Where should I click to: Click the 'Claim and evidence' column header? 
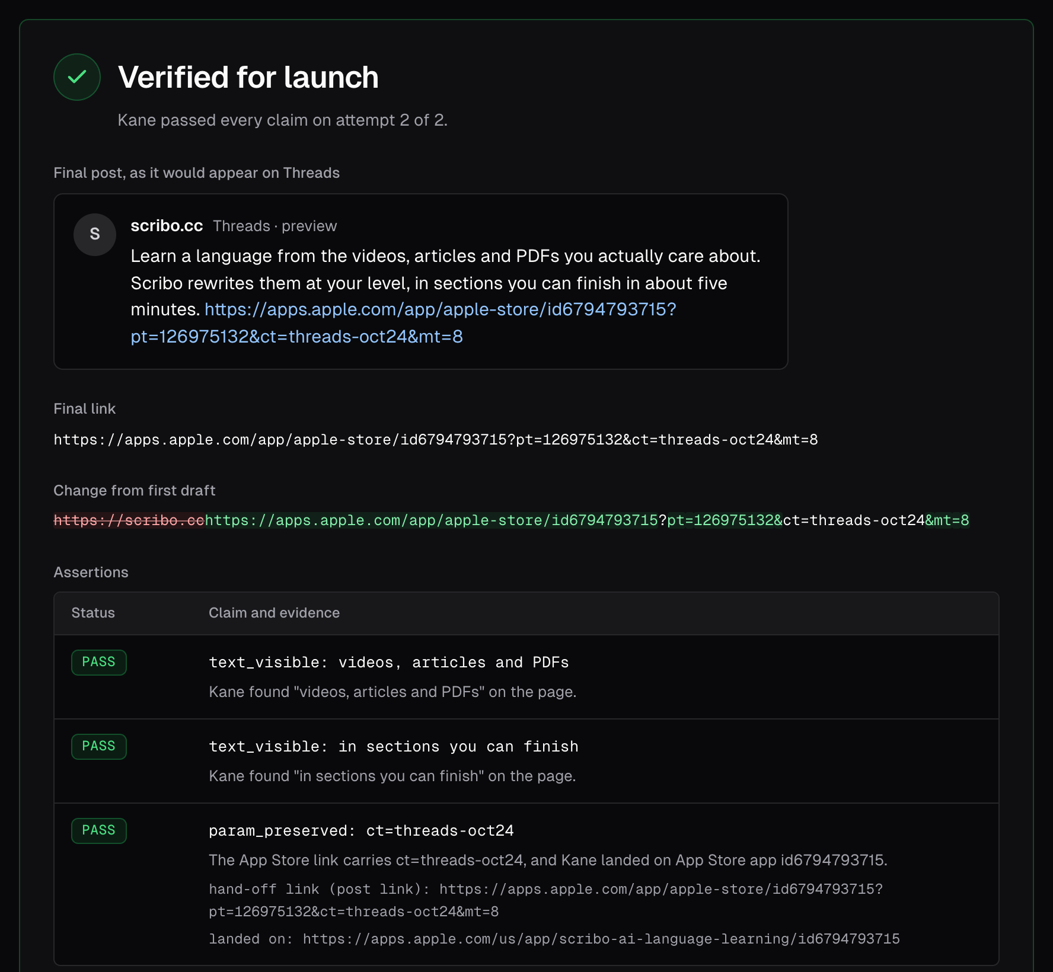(x=274, y=613)
